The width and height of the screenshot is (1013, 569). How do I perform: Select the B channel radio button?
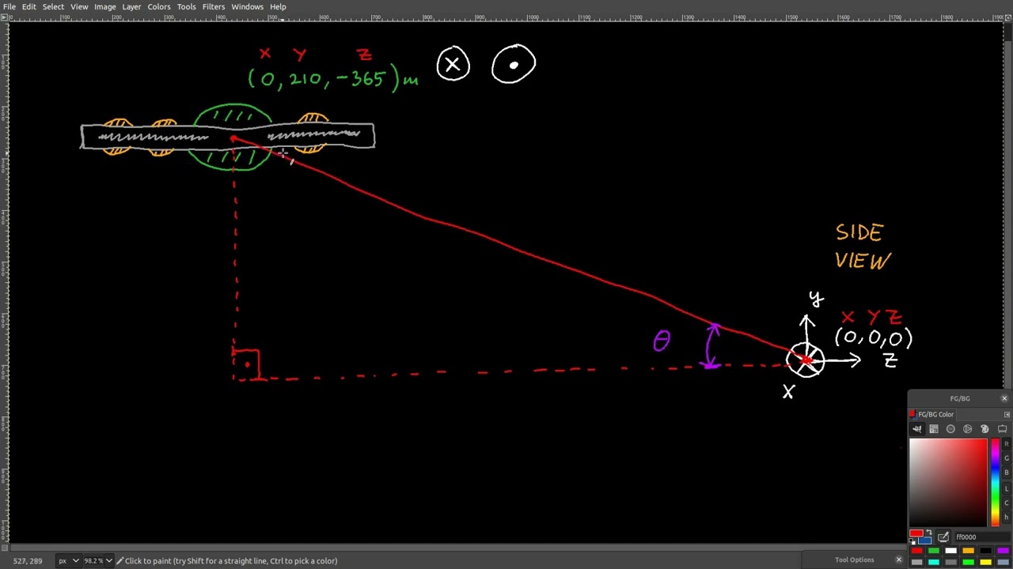(1007, 473)
